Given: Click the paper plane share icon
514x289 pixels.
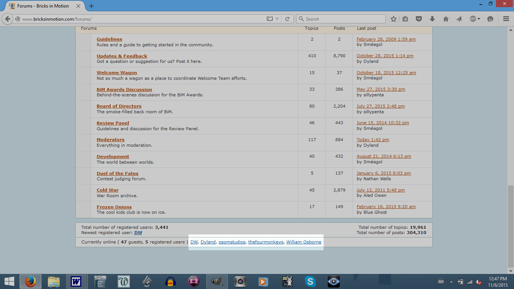Looking at the screenshot, I should [459, 19].
